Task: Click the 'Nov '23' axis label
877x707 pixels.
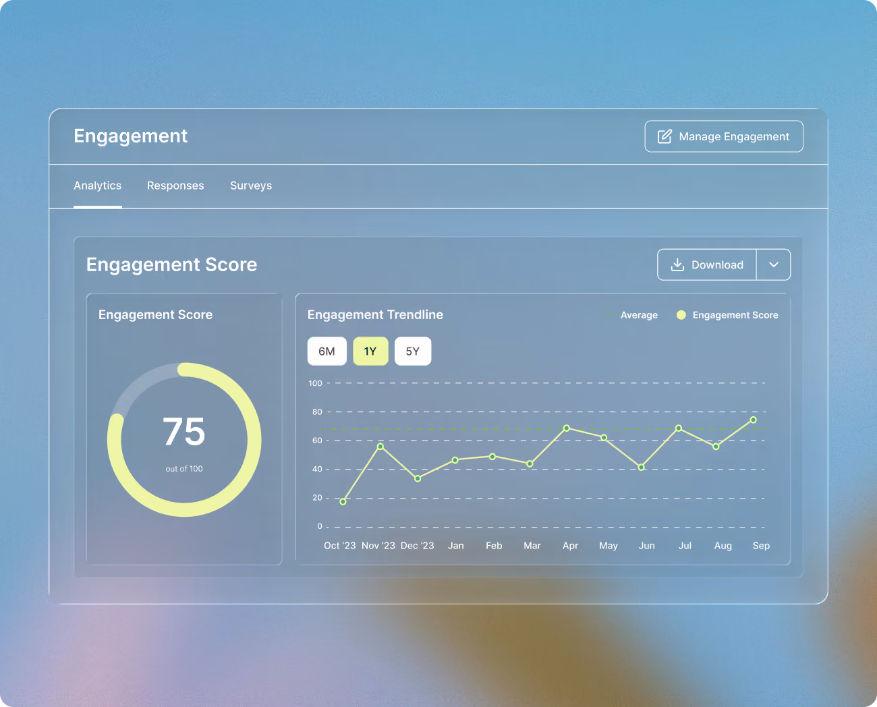Action: click(378, 546)
